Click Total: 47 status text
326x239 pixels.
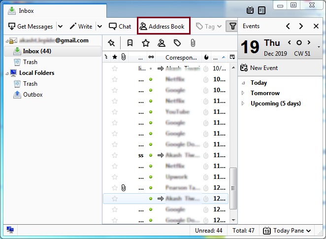click(243, 231)
